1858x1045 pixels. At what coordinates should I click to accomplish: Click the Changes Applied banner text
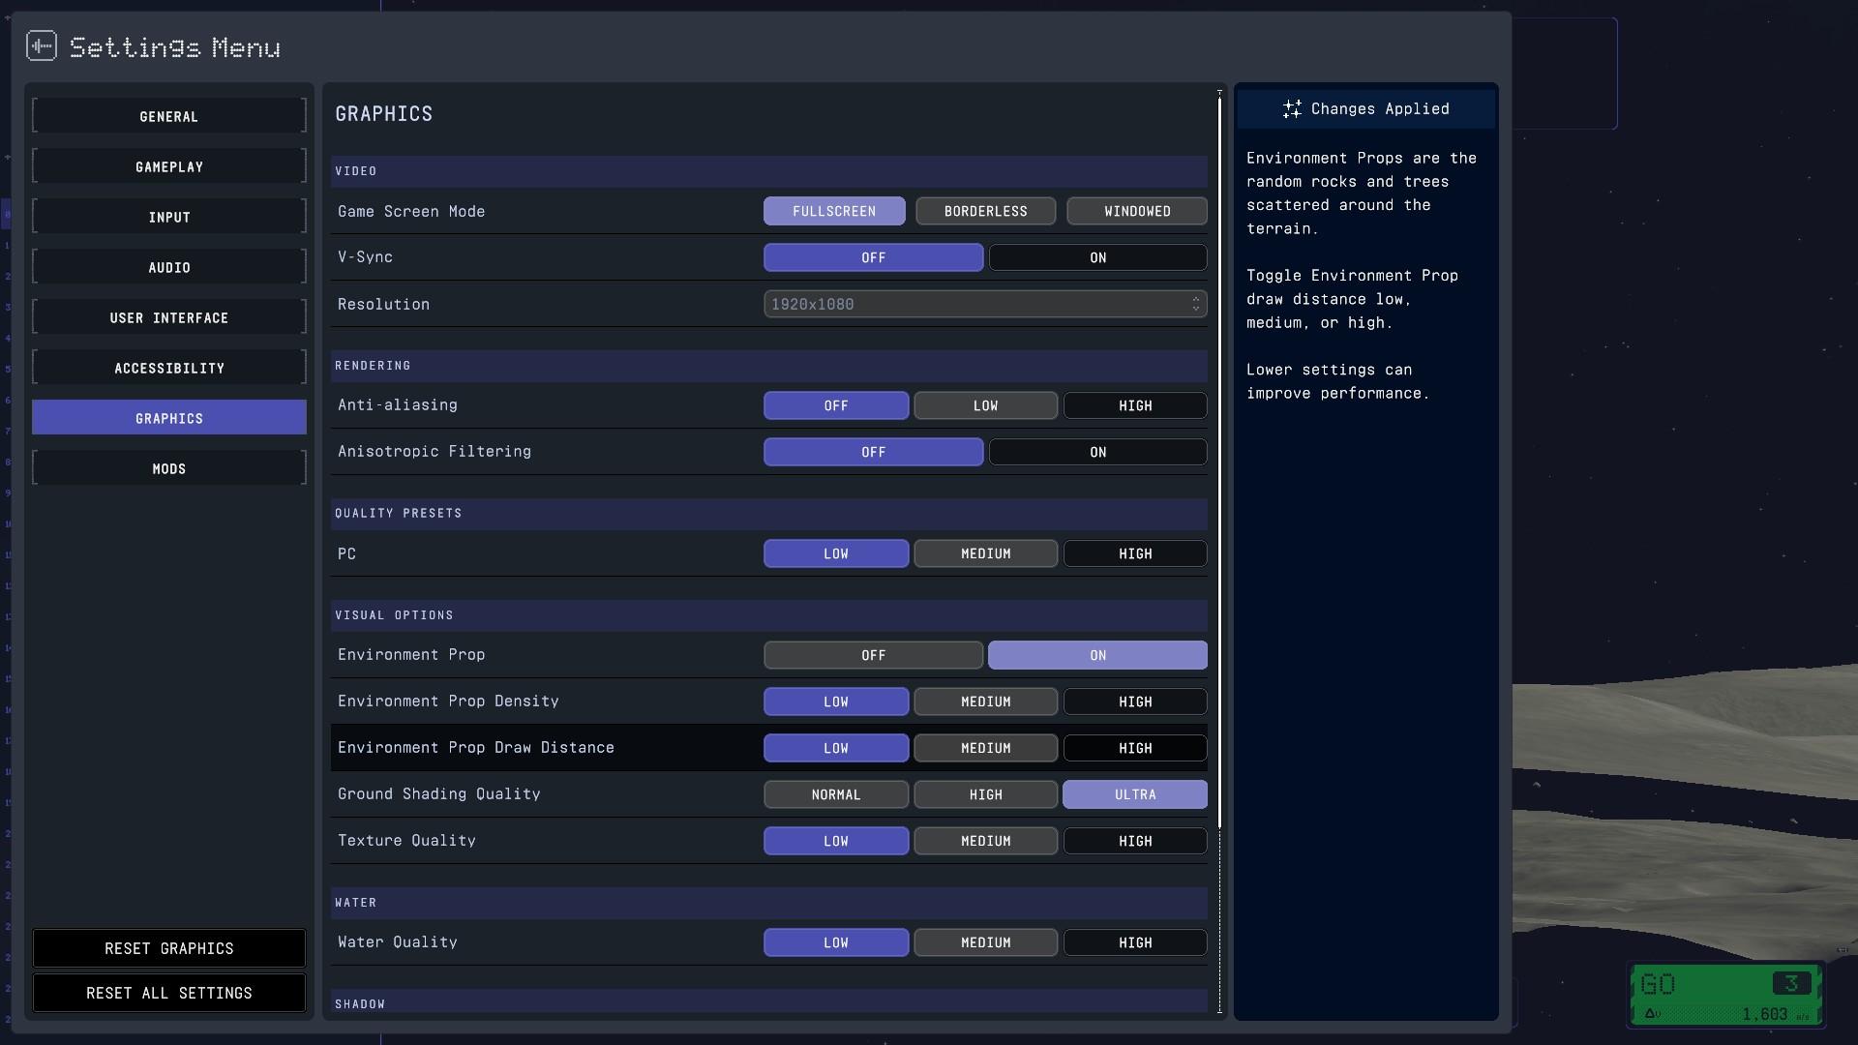click(x=1380, y=109)
